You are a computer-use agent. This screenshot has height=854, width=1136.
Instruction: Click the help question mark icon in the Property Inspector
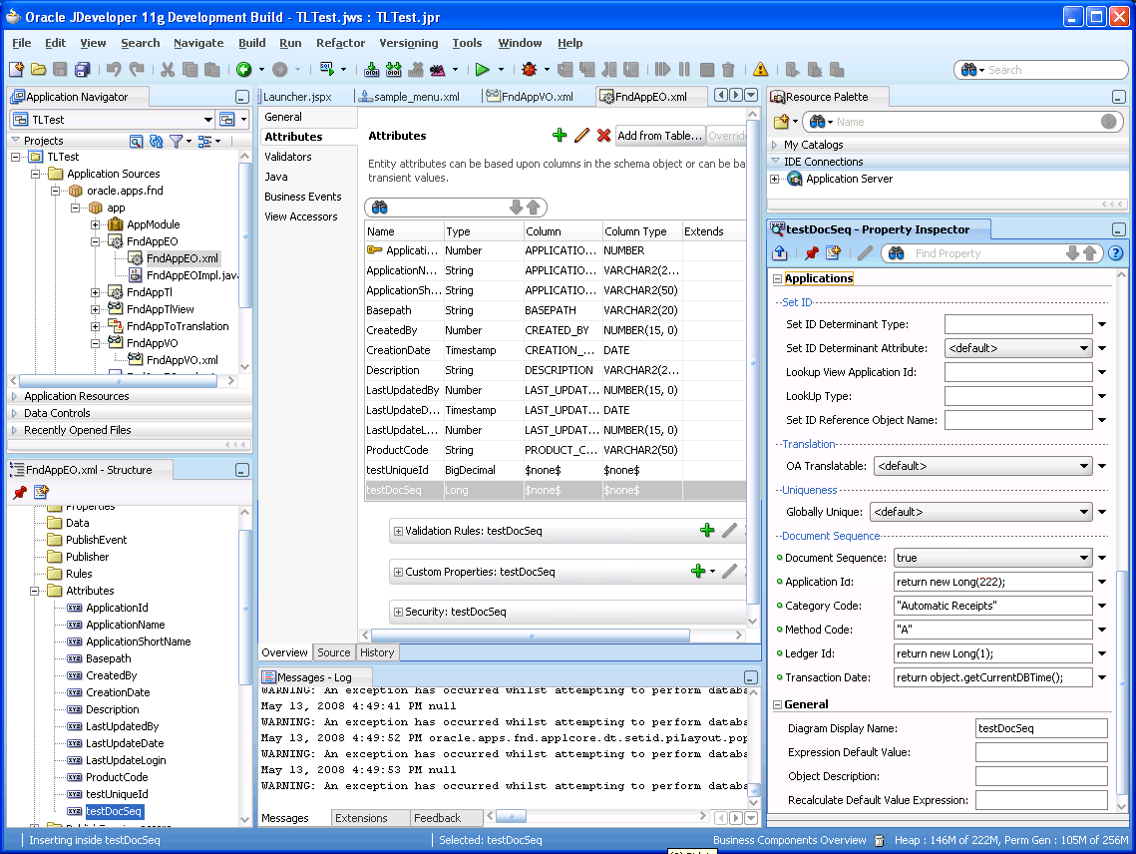coord(1116,253)
